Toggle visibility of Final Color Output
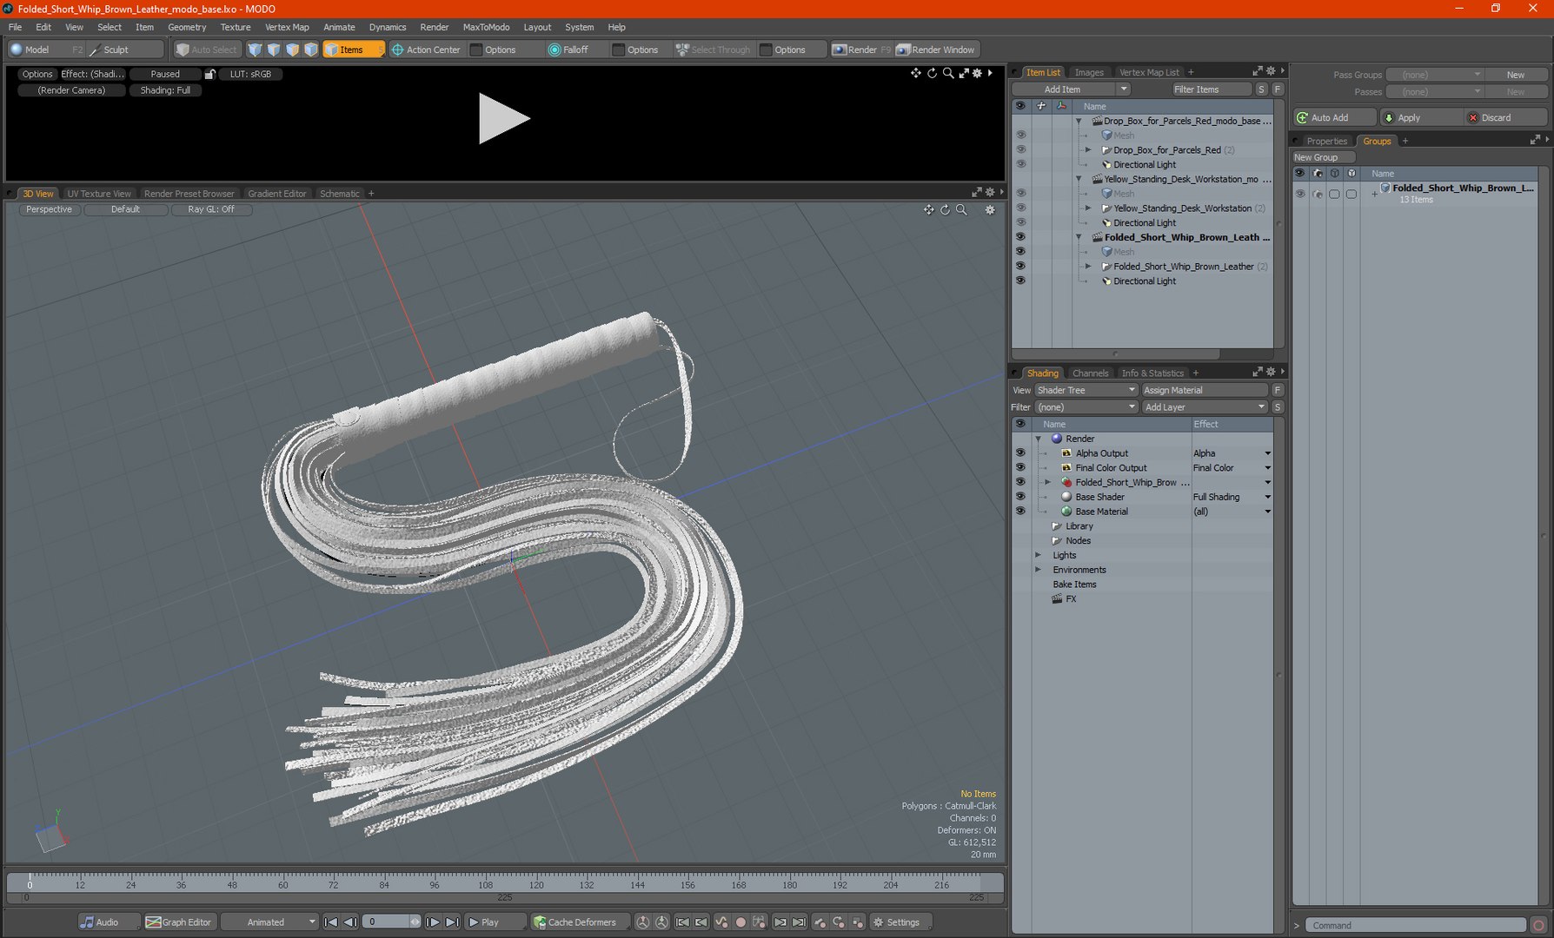This screenshot has height=938, width=1554. tap(1020, 467)
